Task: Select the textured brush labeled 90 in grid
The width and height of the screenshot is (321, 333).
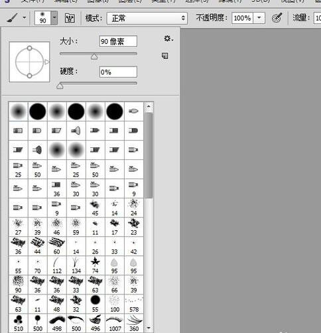Action: (x=18, y=285)
